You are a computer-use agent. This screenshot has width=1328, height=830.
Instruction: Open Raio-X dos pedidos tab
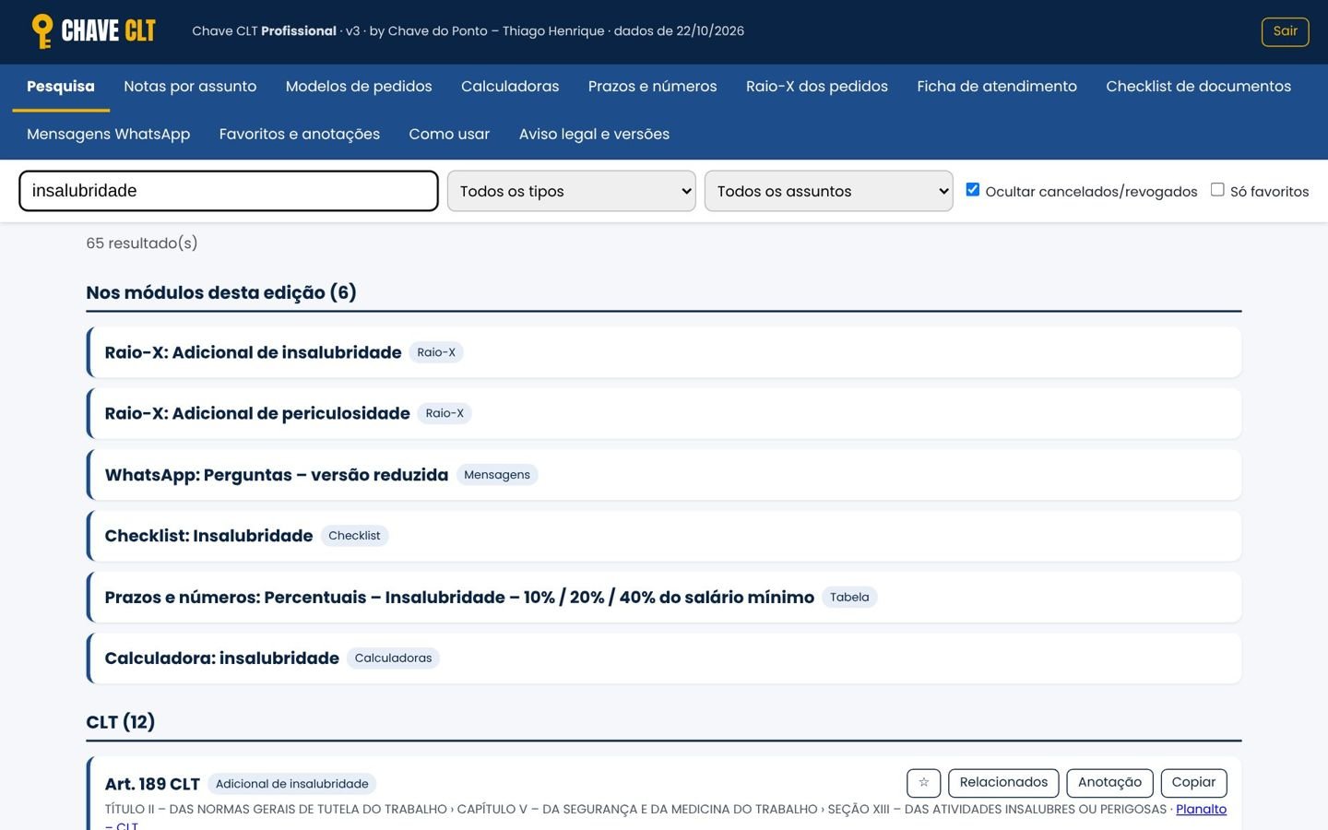tap(817, 87)
